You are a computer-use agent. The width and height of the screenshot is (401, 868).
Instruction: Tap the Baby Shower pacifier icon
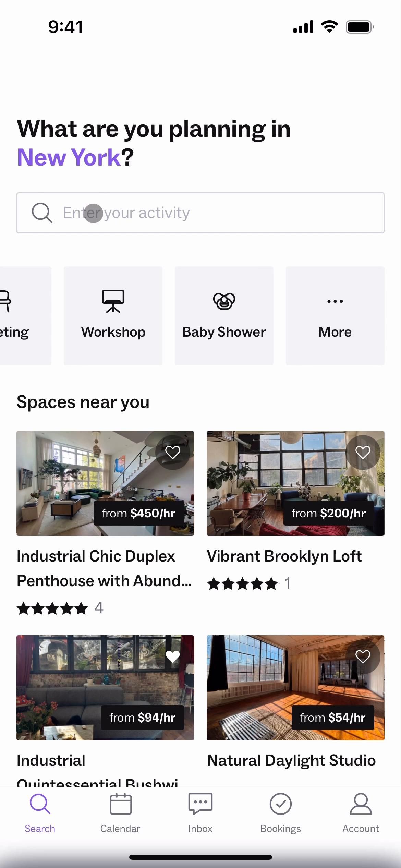tap(224, 301)
